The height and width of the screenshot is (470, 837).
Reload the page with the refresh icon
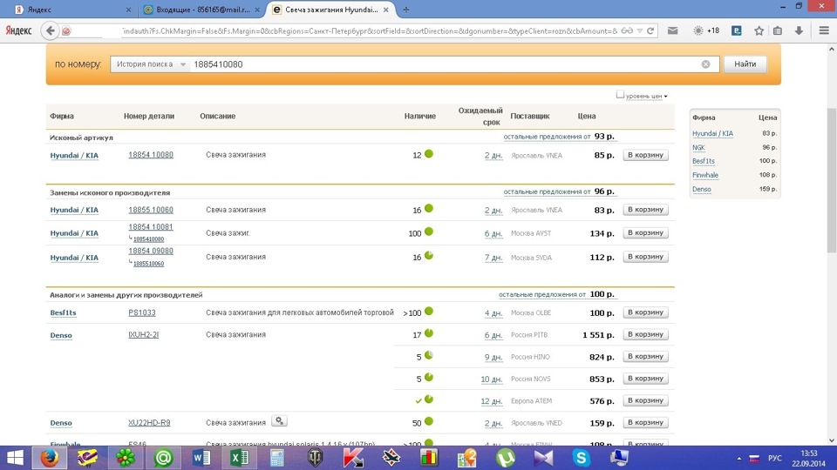[650, 31]
